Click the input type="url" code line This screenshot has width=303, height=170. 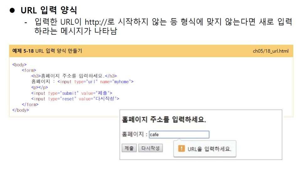82,82
